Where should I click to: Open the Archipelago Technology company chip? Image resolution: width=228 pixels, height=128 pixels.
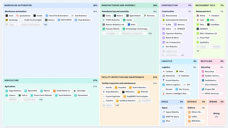pos(135,29)
